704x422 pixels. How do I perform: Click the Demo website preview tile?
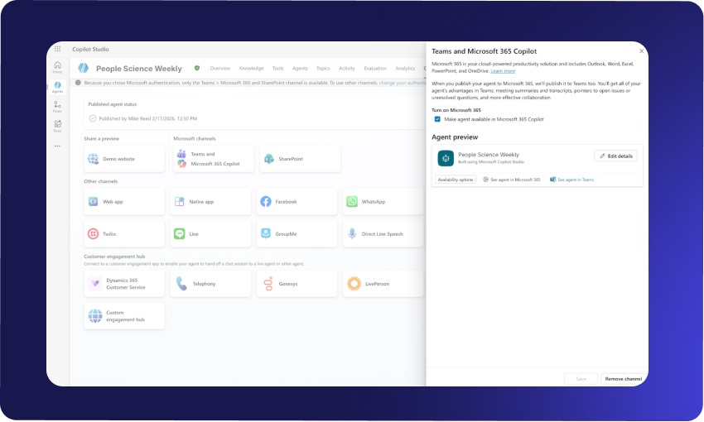(x=124, y=159)
